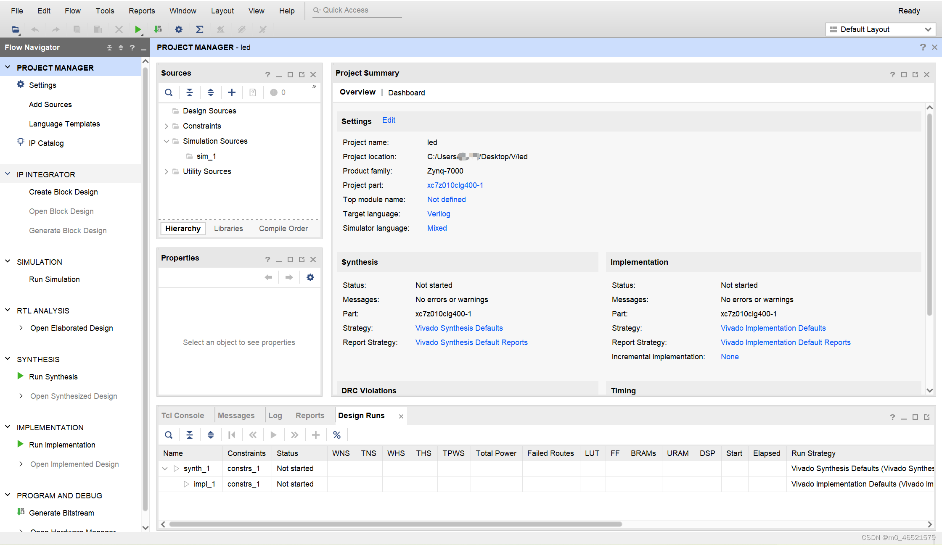Click Add Sources plus icon in Sources panel

(x=231, y=92)
